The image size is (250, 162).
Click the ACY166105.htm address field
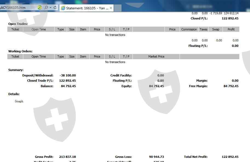(16, 8)
